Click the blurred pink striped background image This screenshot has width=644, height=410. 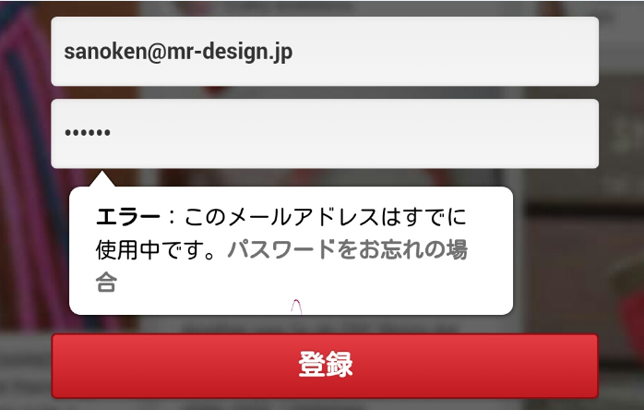pyautogui.click(x=25, y=164)
